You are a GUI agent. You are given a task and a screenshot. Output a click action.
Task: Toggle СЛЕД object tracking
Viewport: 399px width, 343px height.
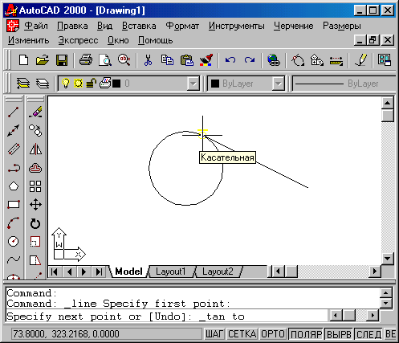369,334
